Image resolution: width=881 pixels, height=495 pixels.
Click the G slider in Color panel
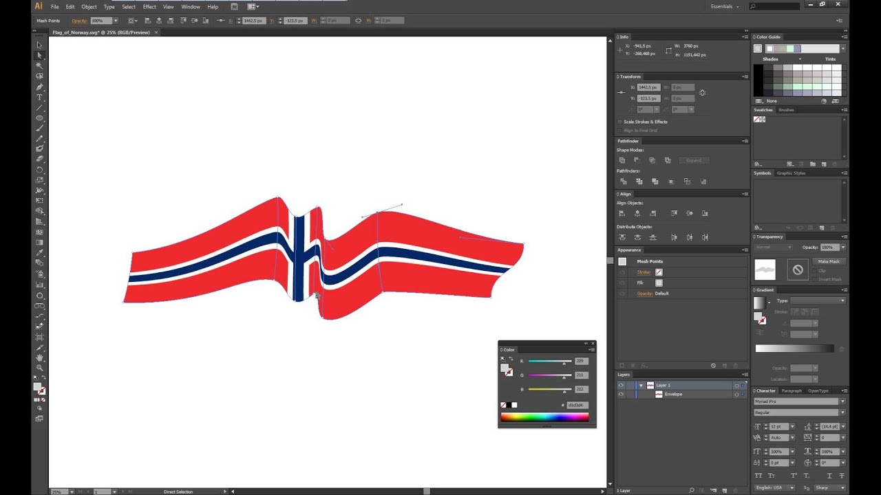(x=549, y=375)
